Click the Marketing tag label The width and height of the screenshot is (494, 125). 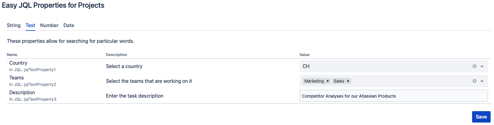(314, 81)
